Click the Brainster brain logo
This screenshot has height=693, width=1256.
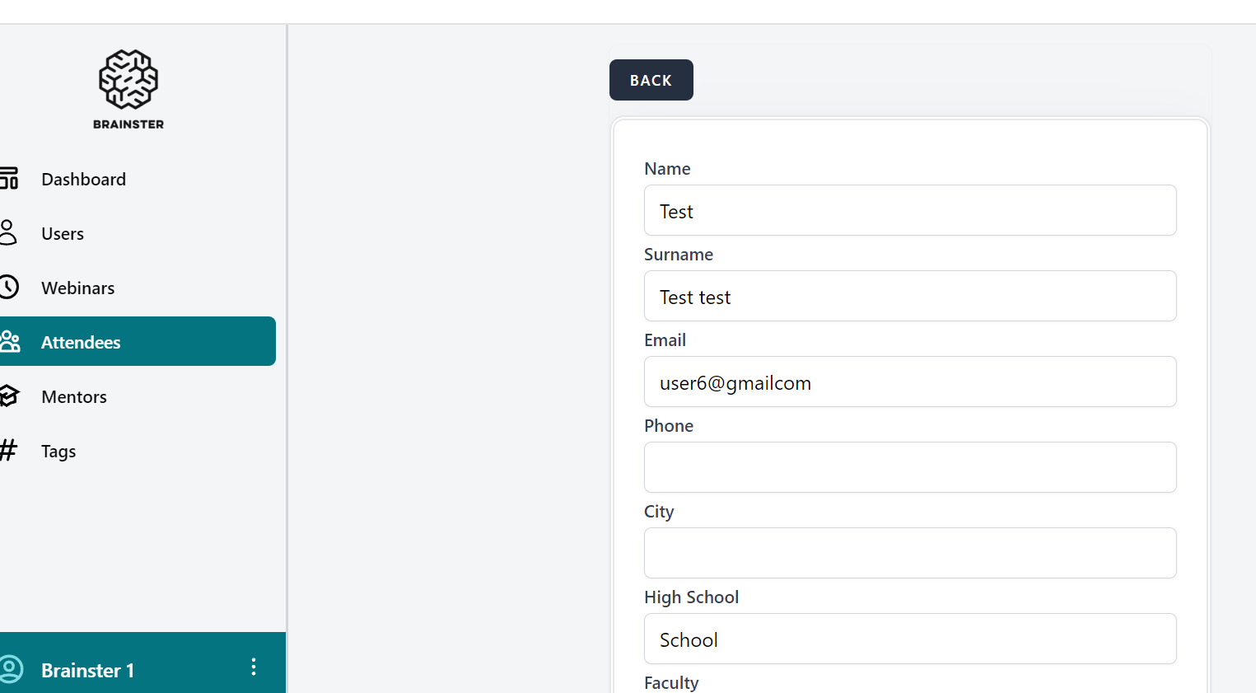(128, 80)
